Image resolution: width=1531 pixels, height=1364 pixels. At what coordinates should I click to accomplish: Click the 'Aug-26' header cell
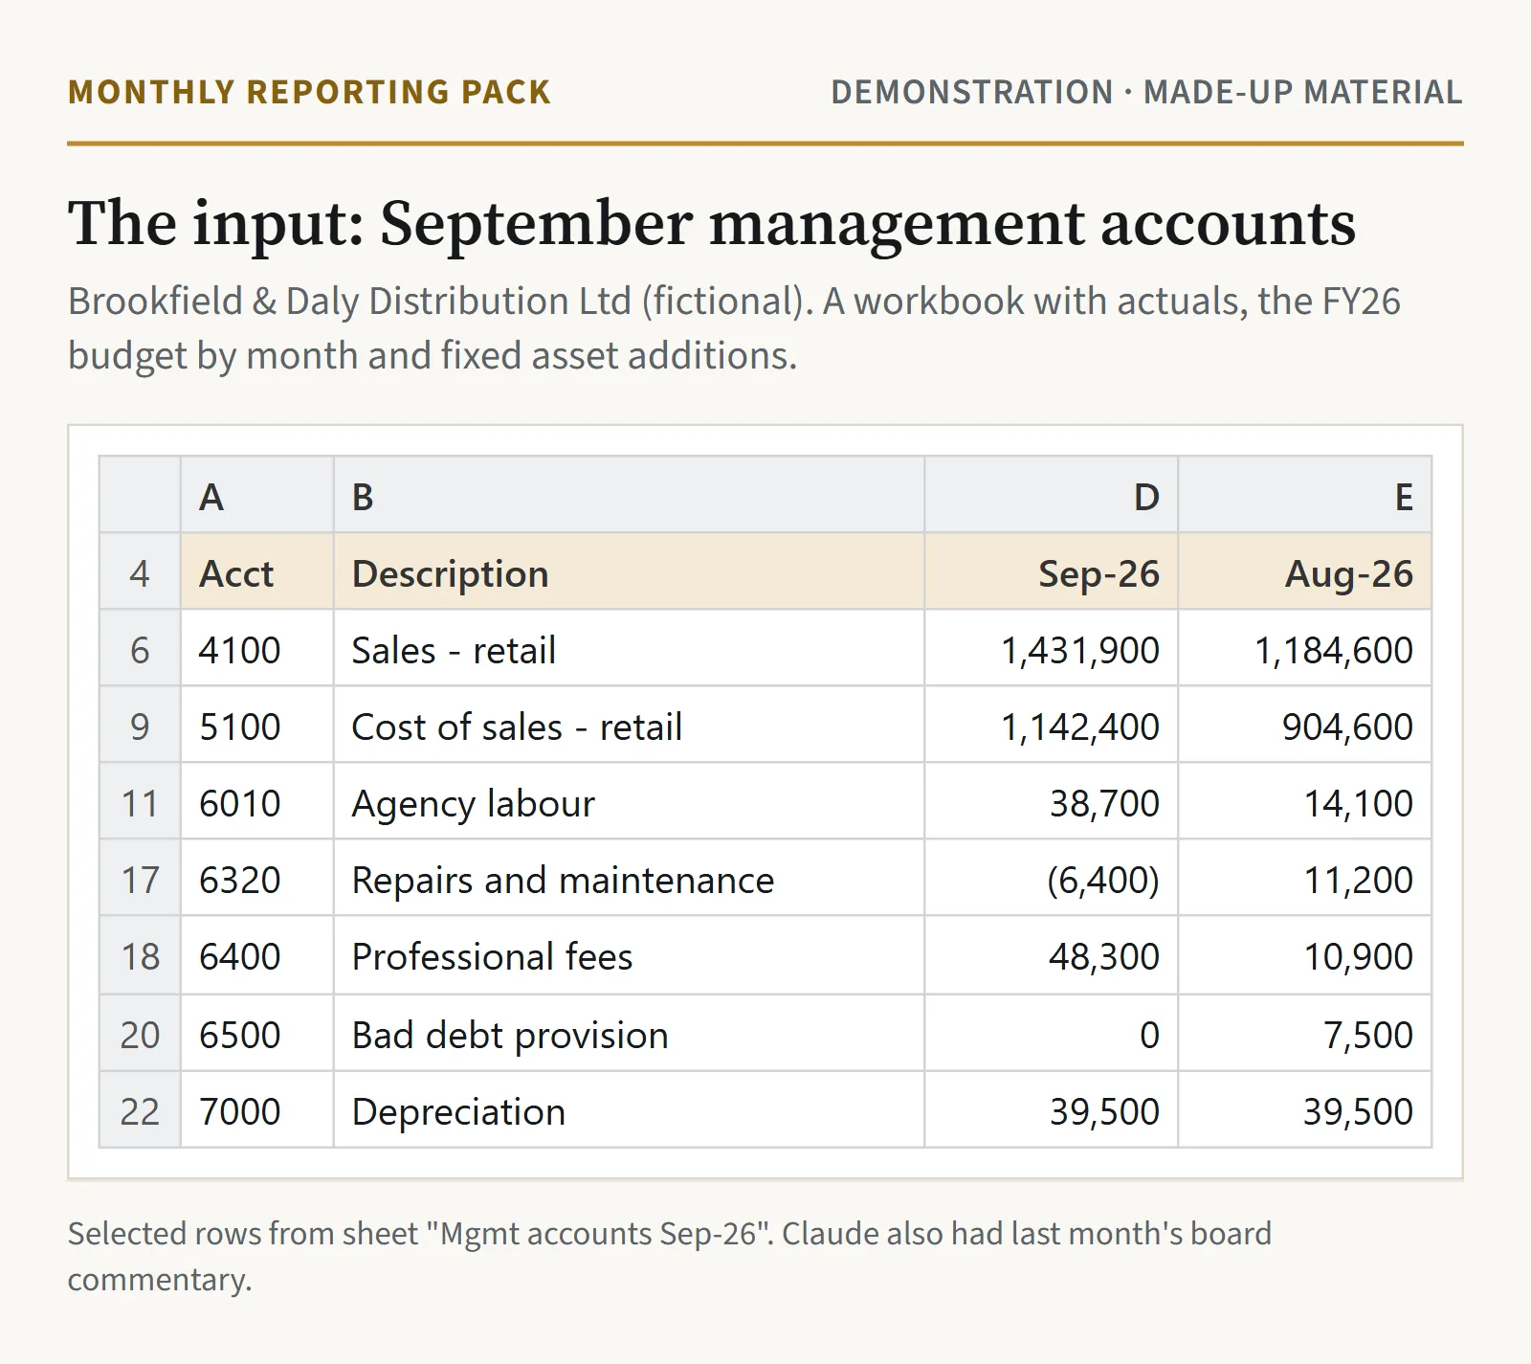coord(1304,571)
